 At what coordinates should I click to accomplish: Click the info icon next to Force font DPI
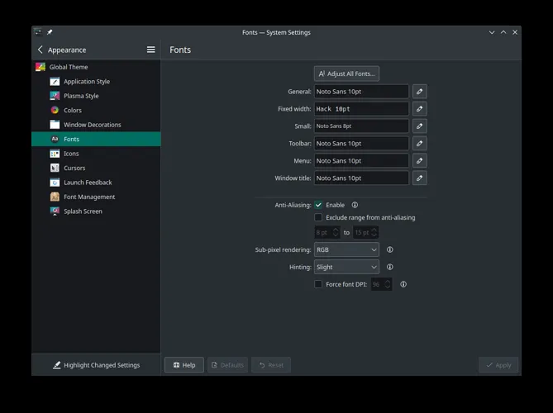pos(403,284)
